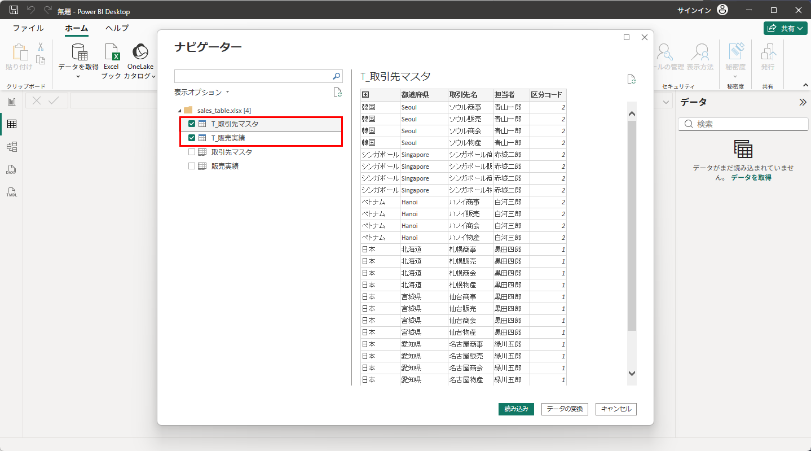Image resolution: width=811 pixels, height=451 pixels.
Task: Uncheck the T_販売実績 checkbox
Action: pyautogui.click(x=192, y=138)
